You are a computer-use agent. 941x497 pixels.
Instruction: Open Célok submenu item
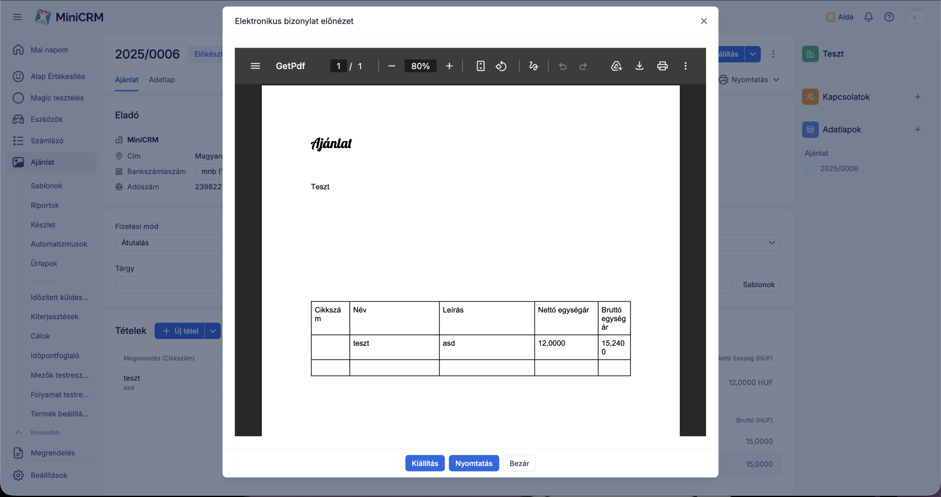40,336
